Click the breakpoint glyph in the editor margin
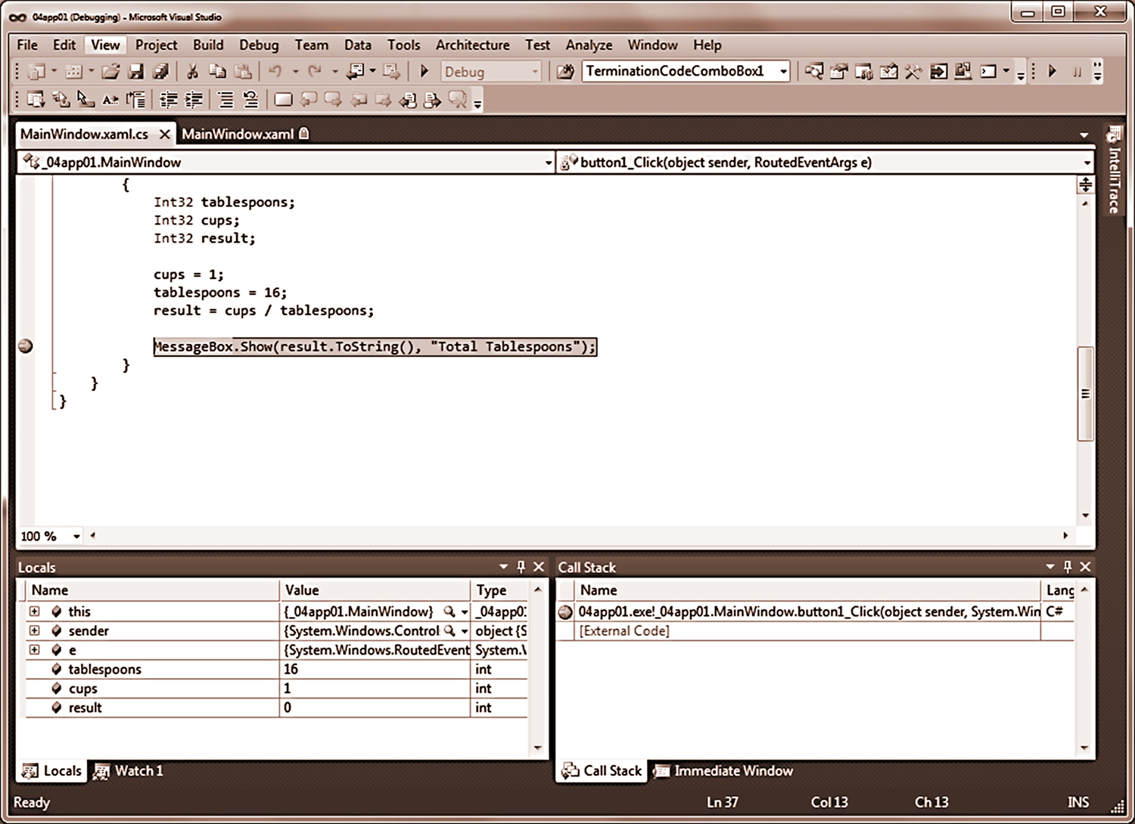 pyautogui.click(x=25, y=346)
